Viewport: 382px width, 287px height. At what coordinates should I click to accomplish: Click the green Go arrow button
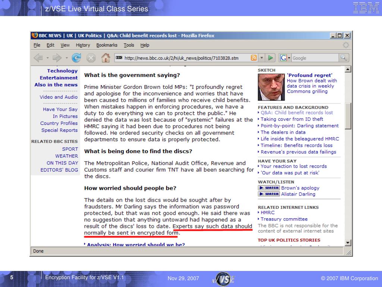point(270,58)
